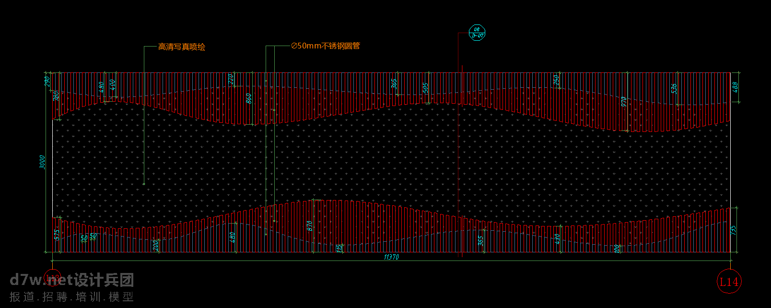The image size is (771, 308).
Task: Select the 970 vertical dimension text
Action: 623,102
